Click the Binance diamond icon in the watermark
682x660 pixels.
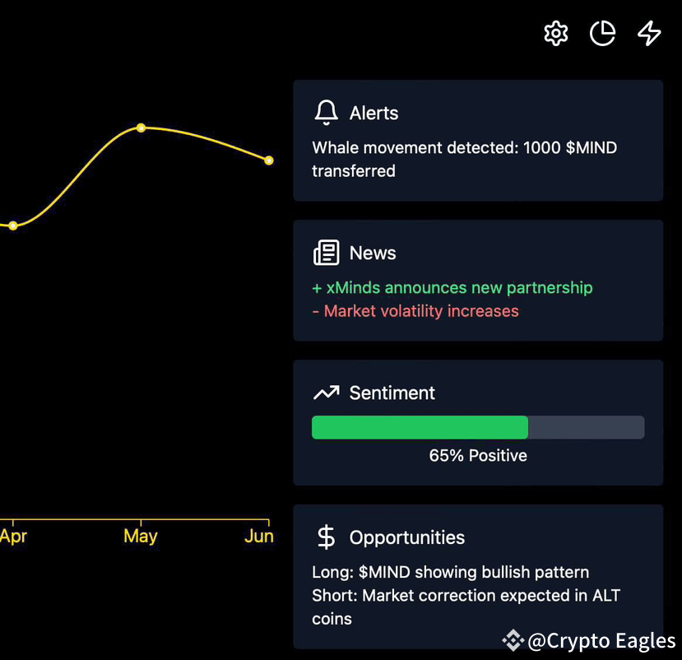point(512,640)
